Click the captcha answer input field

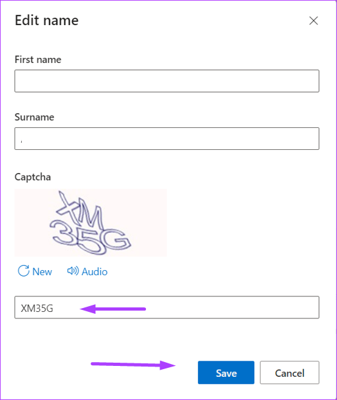[x=167, y=307]
